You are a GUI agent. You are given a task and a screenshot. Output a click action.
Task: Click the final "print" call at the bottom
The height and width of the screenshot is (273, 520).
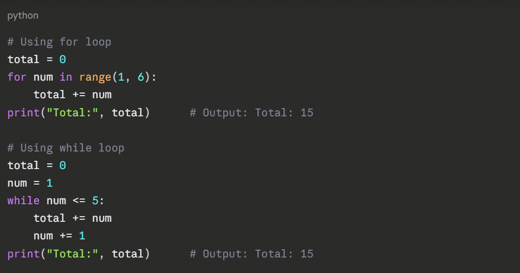23,254
